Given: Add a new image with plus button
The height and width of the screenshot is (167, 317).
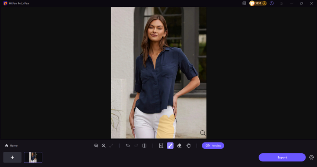Looking at the screenshot, I should pos(12,157).
